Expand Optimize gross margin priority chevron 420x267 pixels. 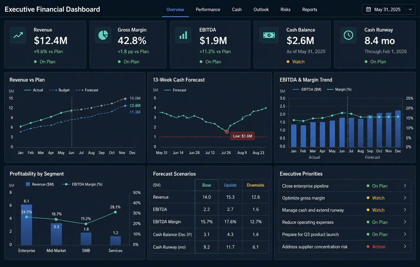tap(405, 198)
